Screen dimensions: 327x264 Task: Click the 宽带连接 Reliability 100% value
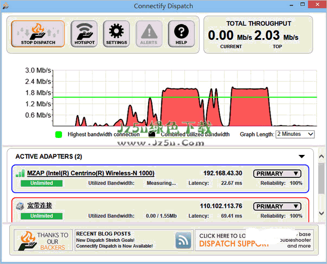click(296, 216)
